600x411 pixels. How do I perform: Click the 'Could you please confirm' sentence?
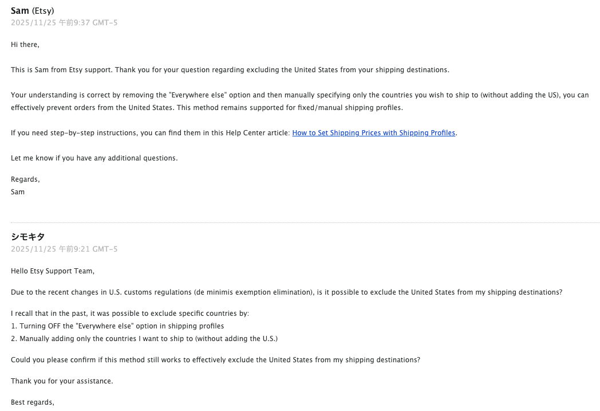point(215,359)
